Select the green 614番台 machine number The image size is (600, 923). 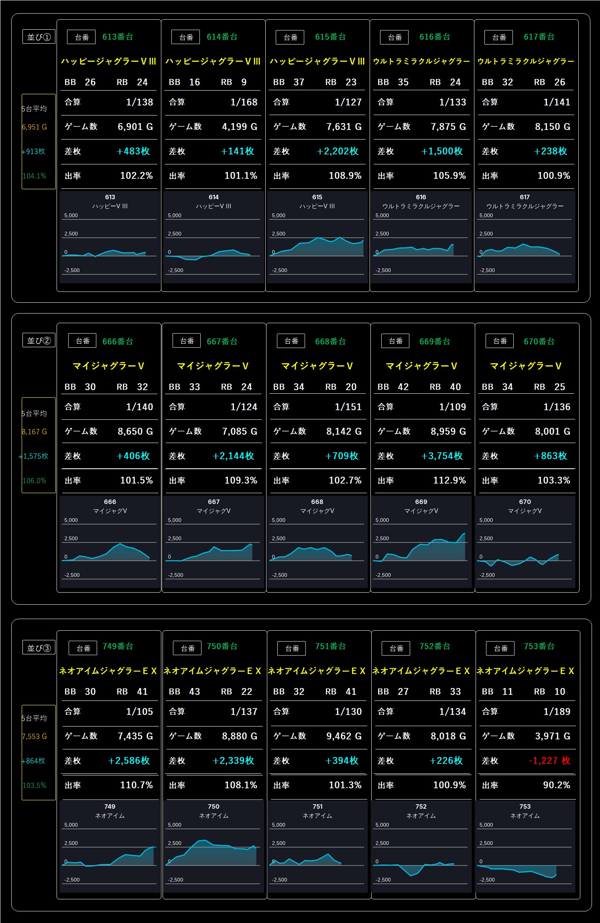(x=222, y=37)
